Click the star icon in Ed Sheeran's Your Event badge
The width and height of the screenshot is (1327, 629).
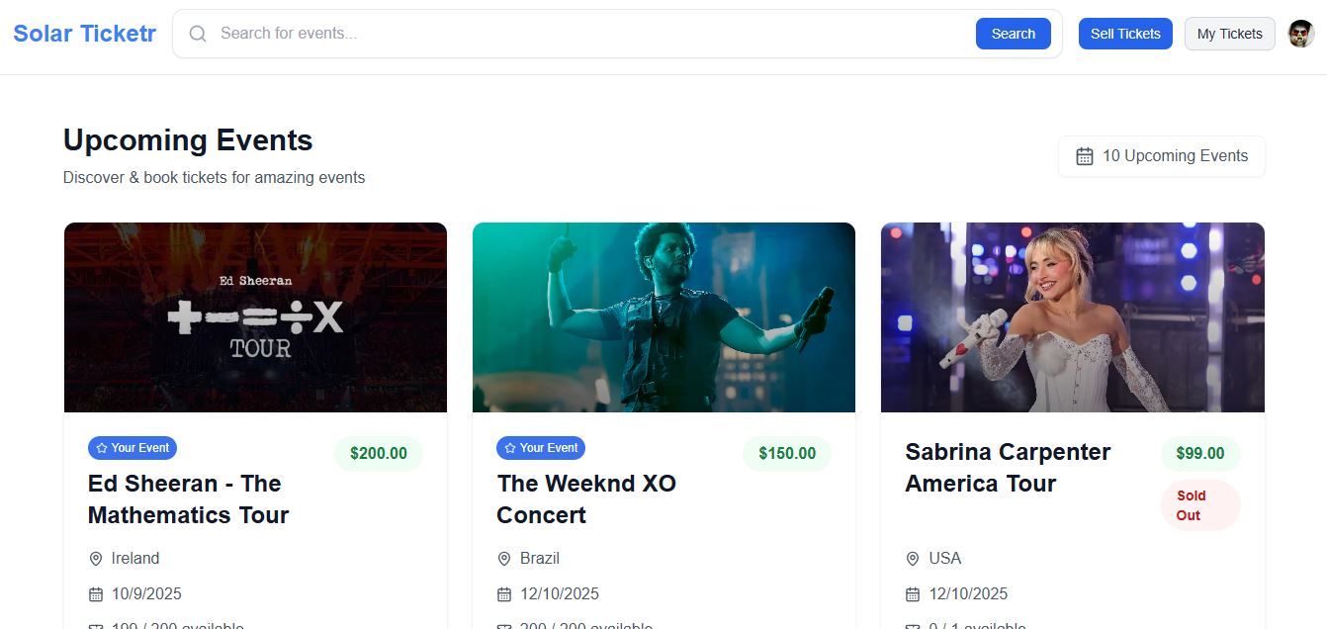[x=102, y=448]
